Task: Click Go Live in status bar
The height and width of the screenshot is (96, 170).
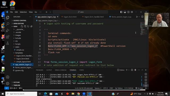Action: 139,88
